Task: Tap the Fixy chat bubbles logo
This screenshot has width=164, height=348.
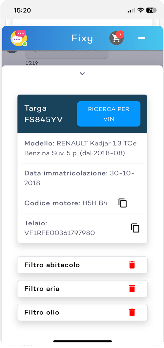Action: [x=19, y=38]
